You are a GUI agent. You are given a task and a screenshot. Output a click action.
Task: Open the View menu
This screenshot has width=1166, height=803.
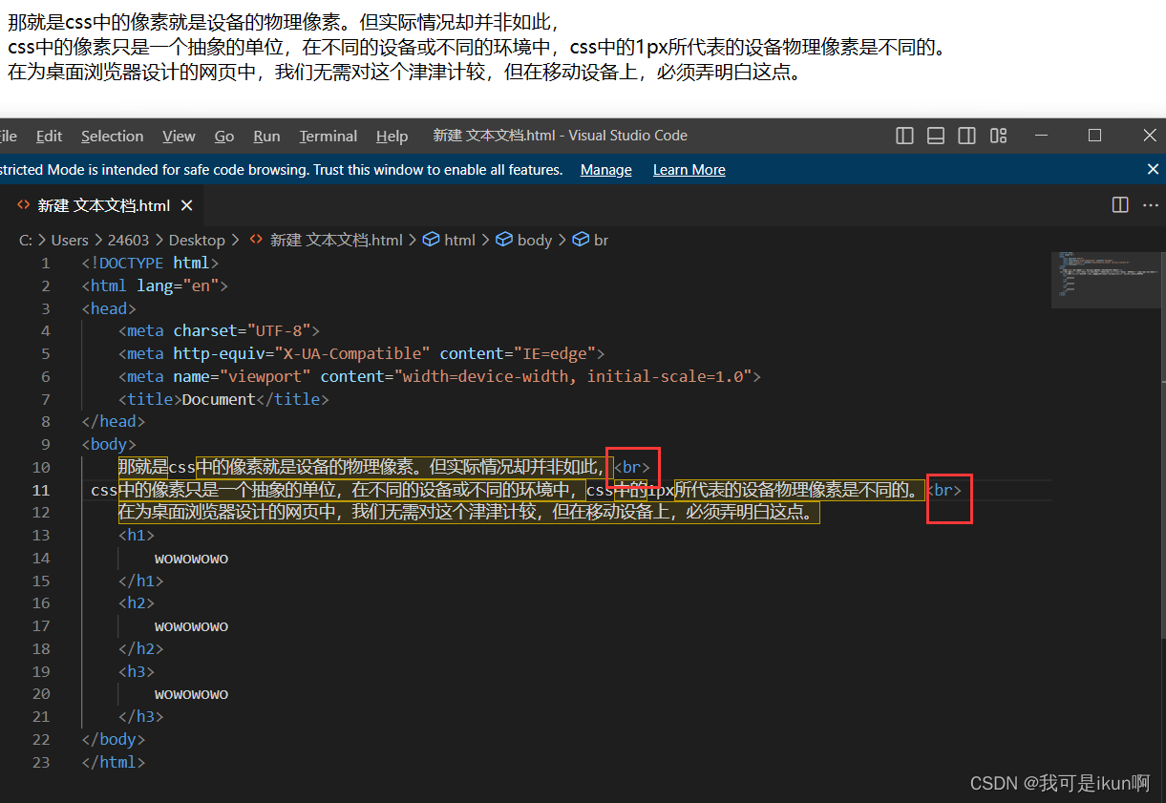(179, 136)
